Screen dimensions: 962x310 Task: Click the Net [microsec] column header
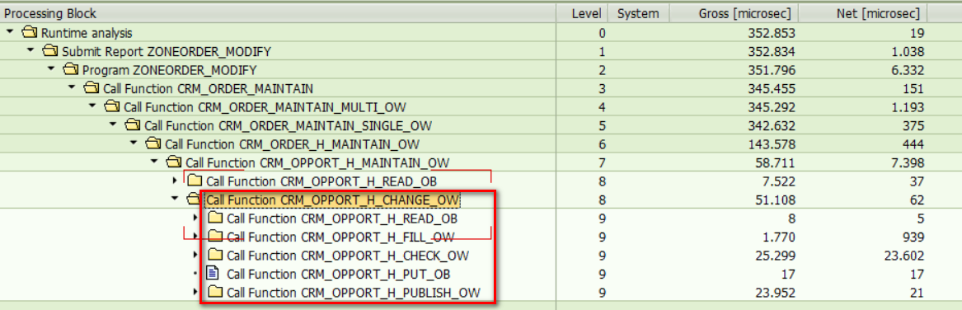pos(863,13)
